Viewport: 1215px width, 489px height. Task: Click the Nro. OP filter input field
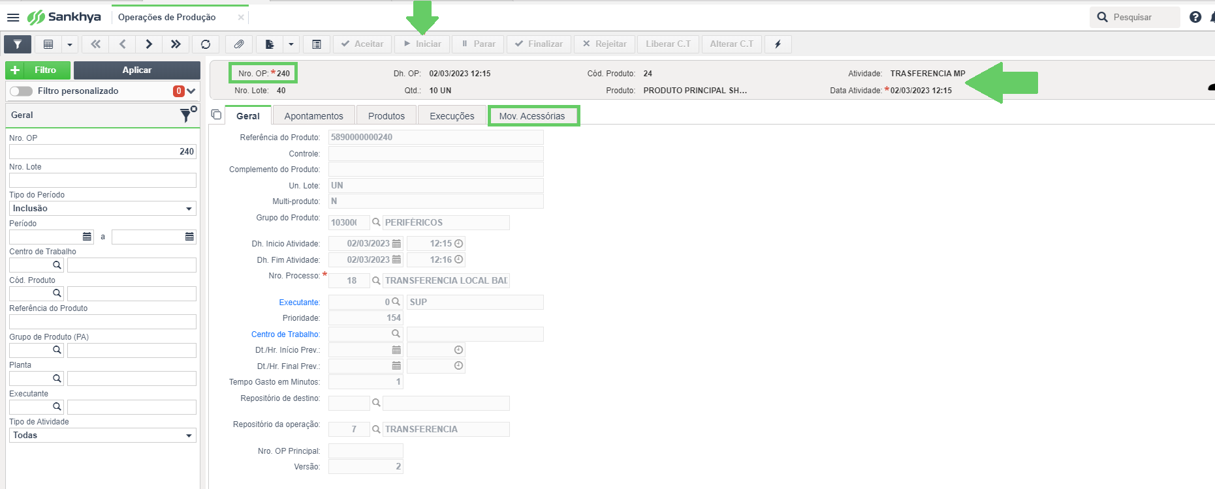tap(103, 151)
